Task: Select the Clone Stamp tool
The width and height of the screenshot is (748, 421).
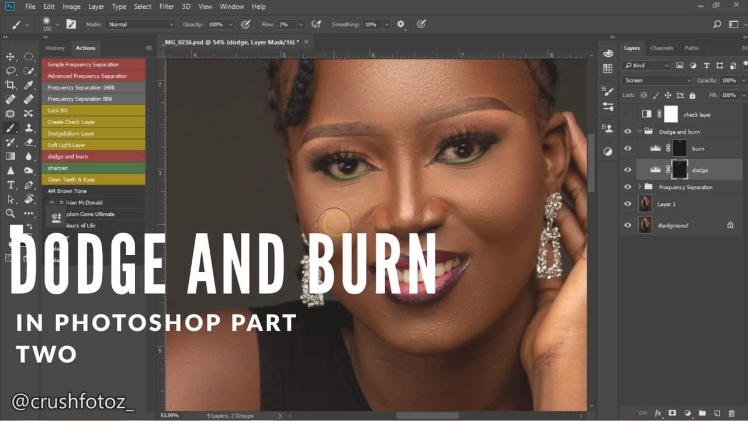Action: click(29, 128)
